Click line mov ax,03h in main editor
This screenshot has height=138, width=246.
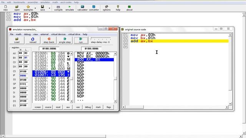pyautogui.click(x=26, y=14)
